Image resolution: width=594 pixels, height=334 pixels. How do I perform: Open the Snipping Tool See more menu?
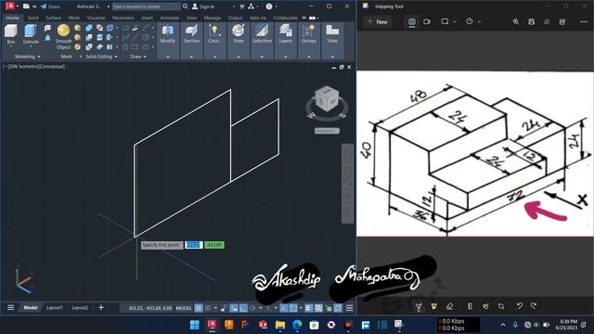584,21
